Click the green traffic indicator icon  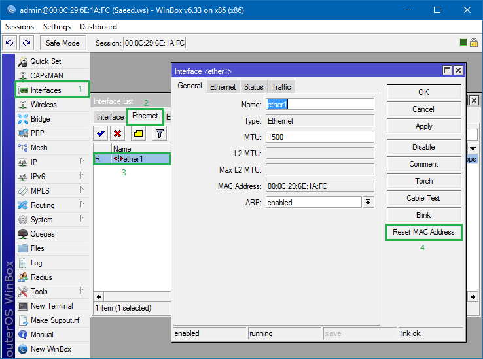point(463,43)
